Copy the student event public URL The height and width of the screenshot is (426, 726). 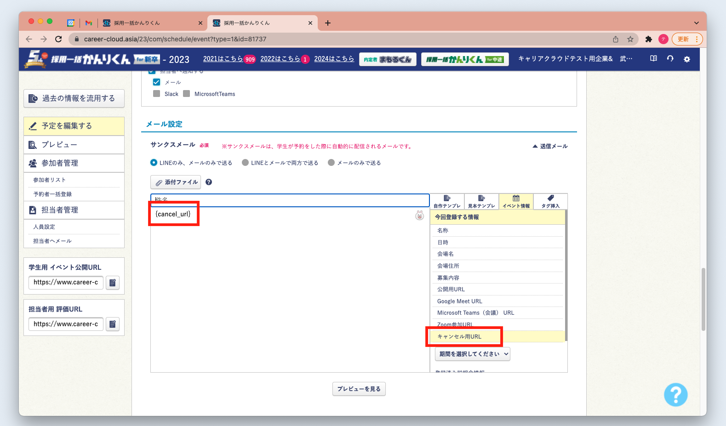point(113,283)
